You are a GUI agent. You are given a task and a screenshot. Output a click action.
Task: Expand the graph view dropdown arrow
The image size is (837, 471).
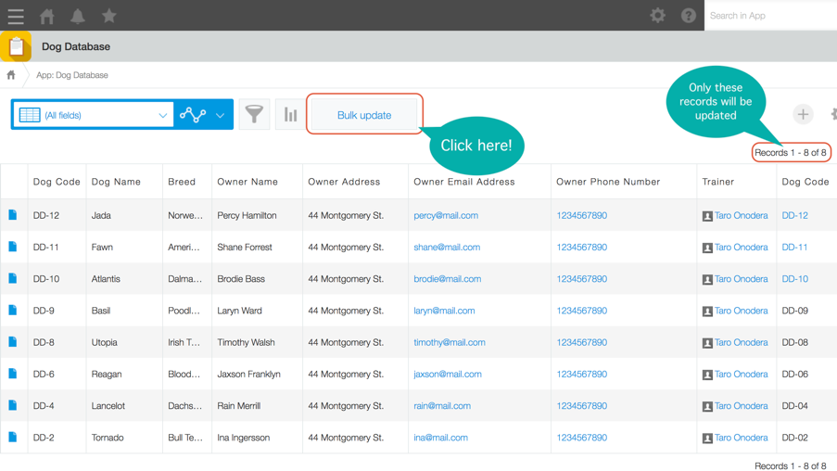221,116
